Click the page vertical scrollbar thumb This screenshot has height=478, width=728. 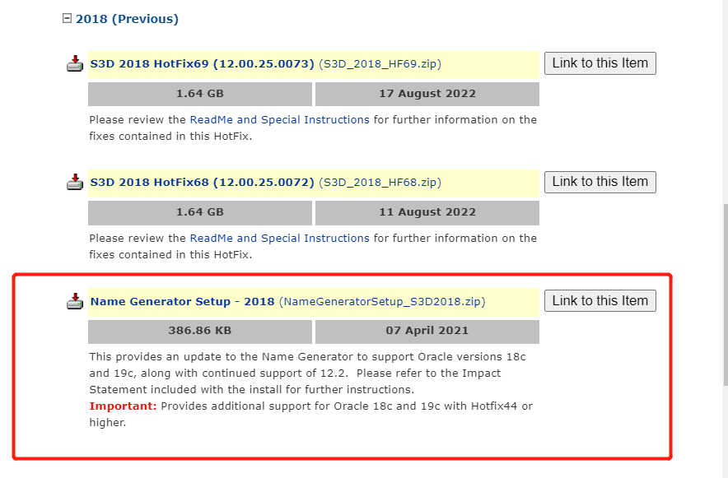point(726,295)
